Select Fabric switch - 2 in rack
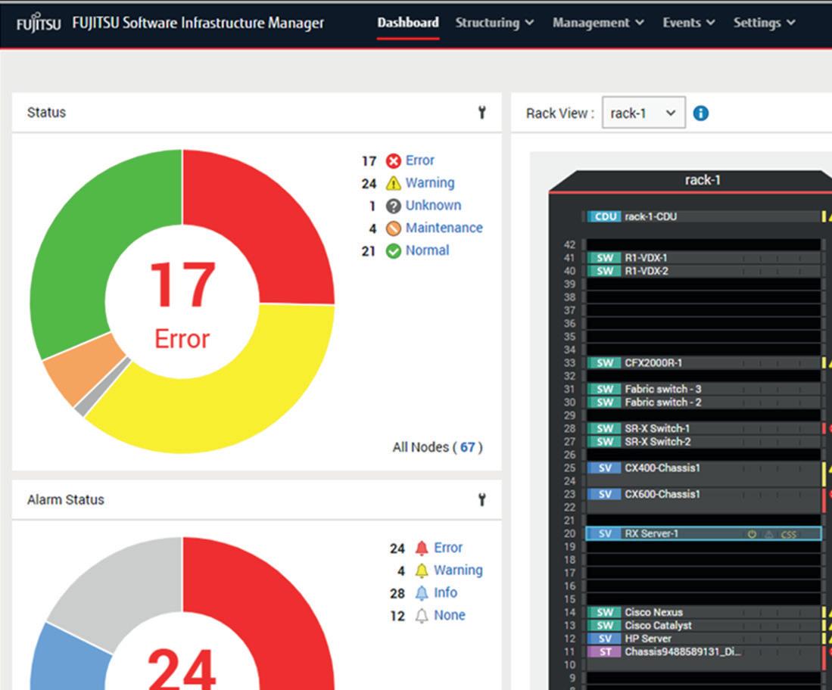Viewport: 832px width, 690px height. tap(703, 402)
